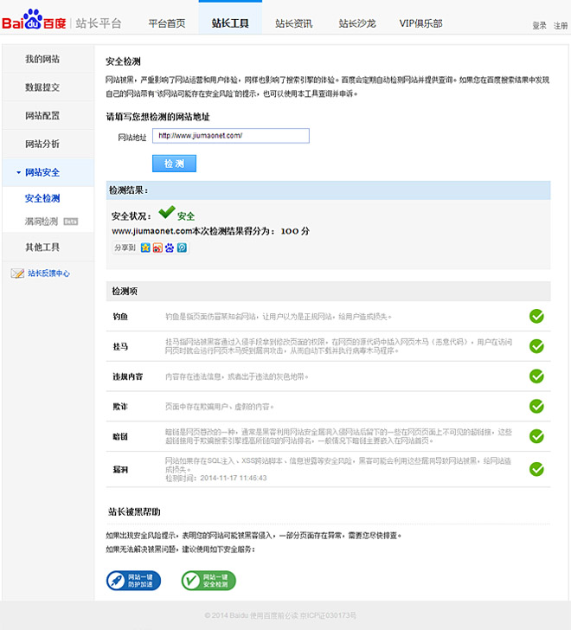Share via Baidu paw icon
The height and width of the screenshot is (630, 571).
pos(170,247)
